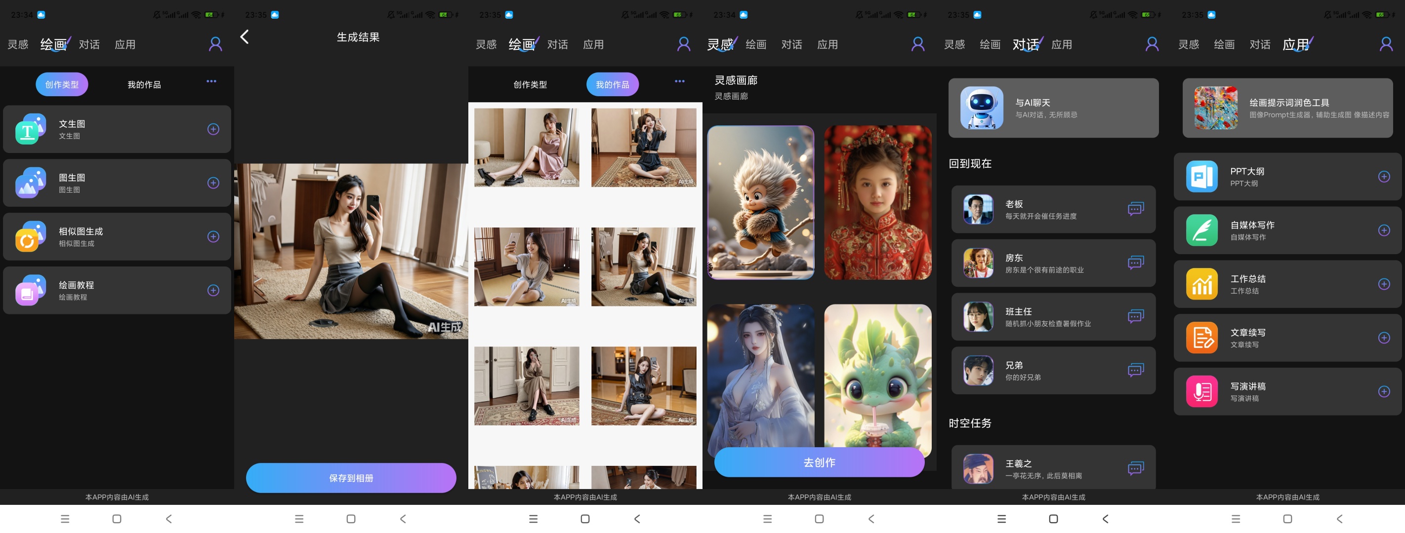
Task: Open the 文生图 text-to-image icon
Action: tap(31, 129)
